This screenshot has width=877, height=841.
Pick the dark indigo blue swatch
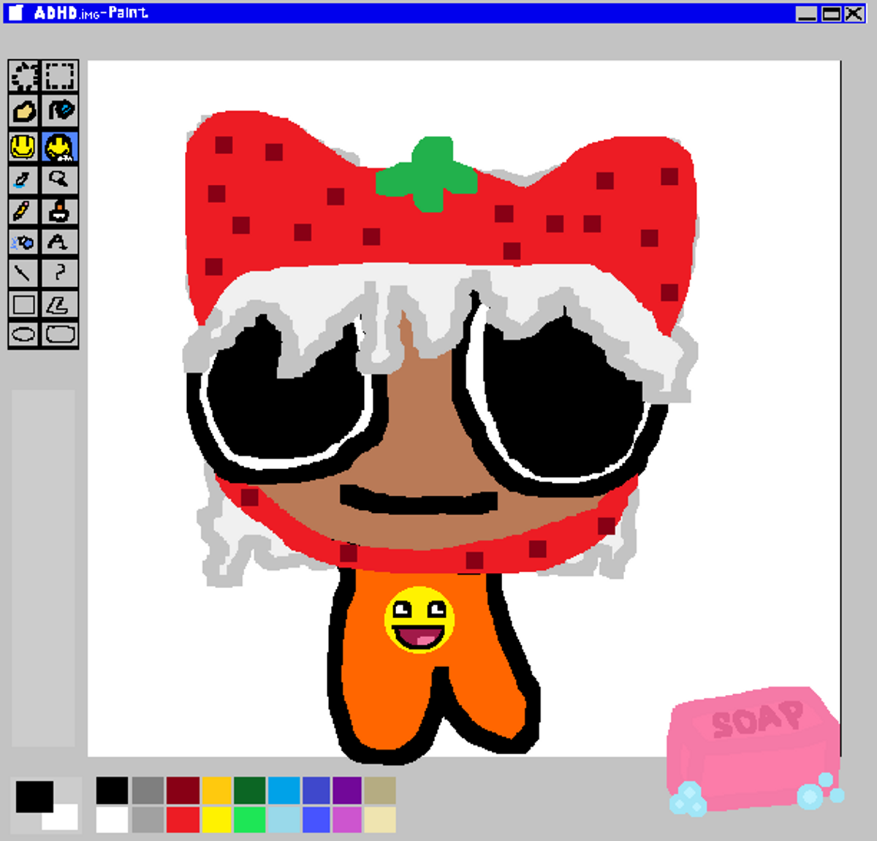coord(316,790)
